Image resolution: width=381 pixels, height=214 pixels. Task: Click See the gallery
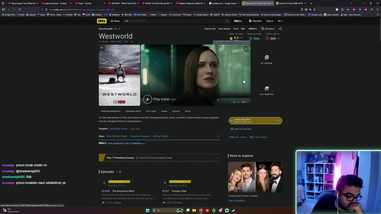237,201
